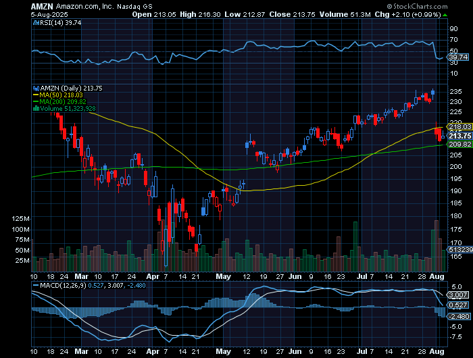473x358 pixels.
Task: Click the MA(200) 209.82 legend text
Action: click(x=63, y=102)
